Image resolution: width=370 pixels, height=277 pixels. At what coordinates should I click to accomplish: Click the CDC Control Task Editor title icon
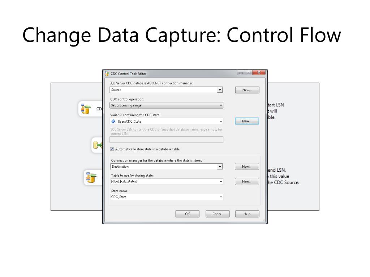tap(107, 74)
